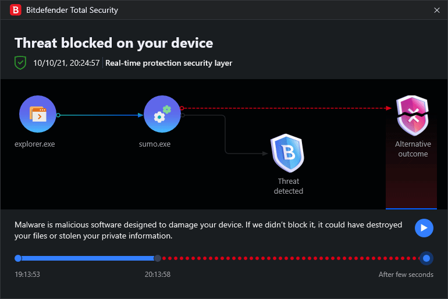Click the timeline marker at 20:13:58
Image resolution: width=448 pixels, height=299 pixels.
(158, 258)
